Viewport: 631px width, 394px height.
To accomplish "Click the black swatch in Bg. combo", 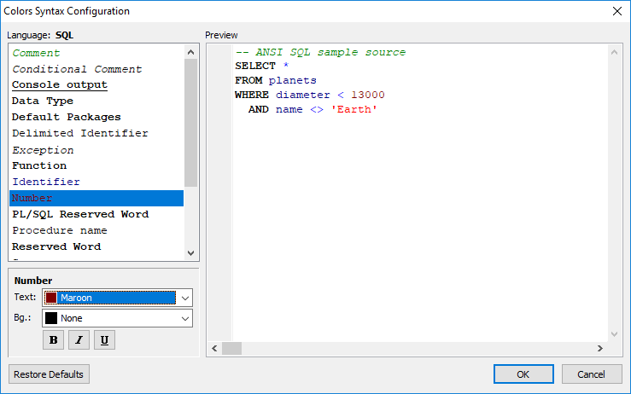I will coord(51,318).
